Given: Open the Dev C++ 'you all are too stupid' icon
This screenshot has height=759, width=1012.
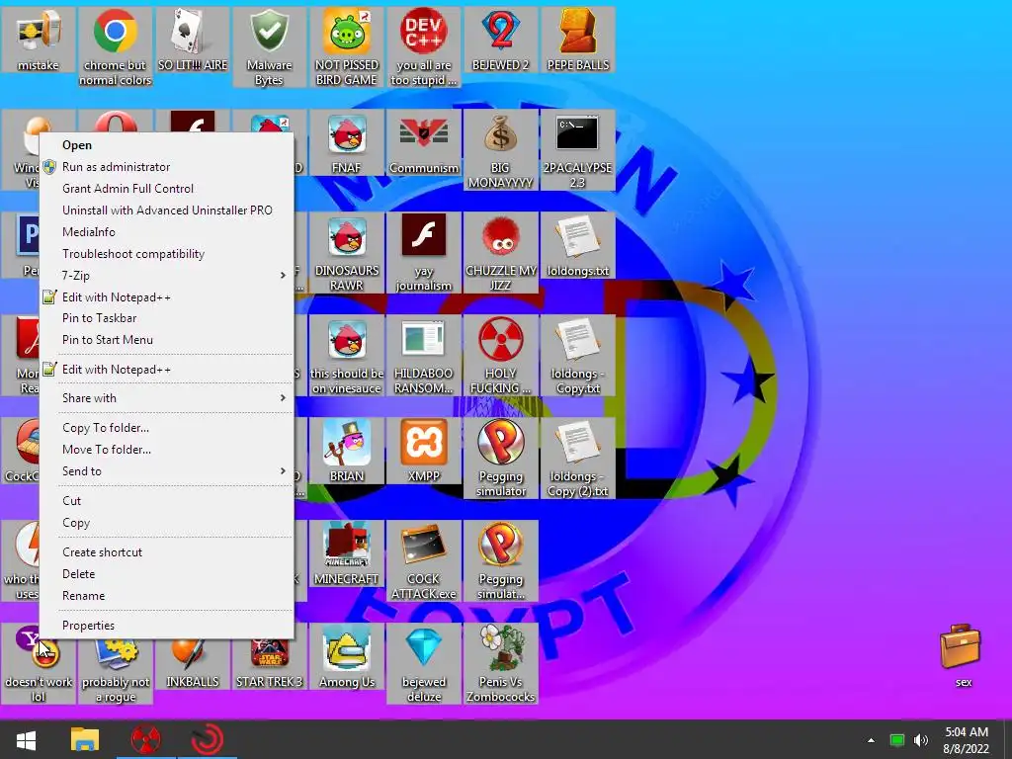Looking at the screenshot, I should point(423,47).
